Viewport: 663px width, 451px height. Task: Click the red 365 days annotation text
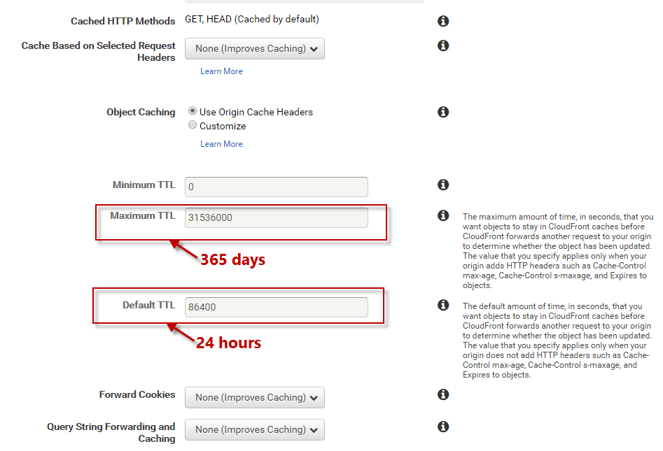click(x=232, y=259)
